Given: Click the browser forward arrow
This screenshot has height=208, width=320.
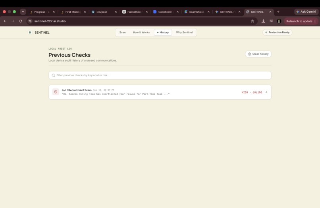Looking at the screenshot, I should point(13,21).
